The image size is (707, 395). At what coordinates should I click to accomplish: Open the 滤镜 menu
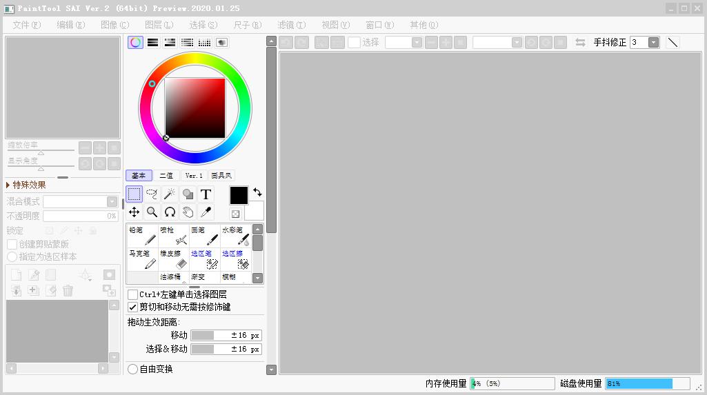click(292, 25)
